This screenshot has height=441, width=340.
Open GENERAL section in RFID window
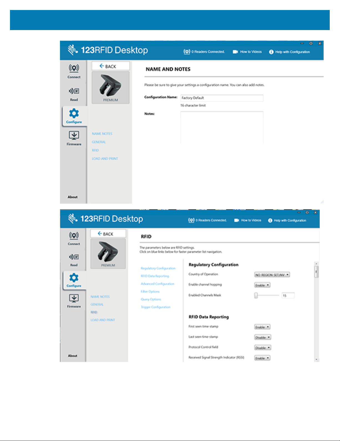(97, 305)
